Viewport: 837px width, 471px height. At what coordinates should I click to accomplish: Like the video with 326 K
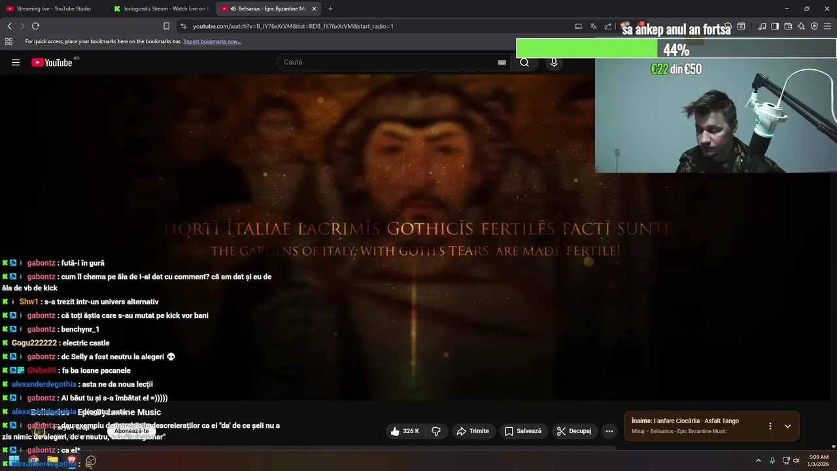[x=405, y=431]
